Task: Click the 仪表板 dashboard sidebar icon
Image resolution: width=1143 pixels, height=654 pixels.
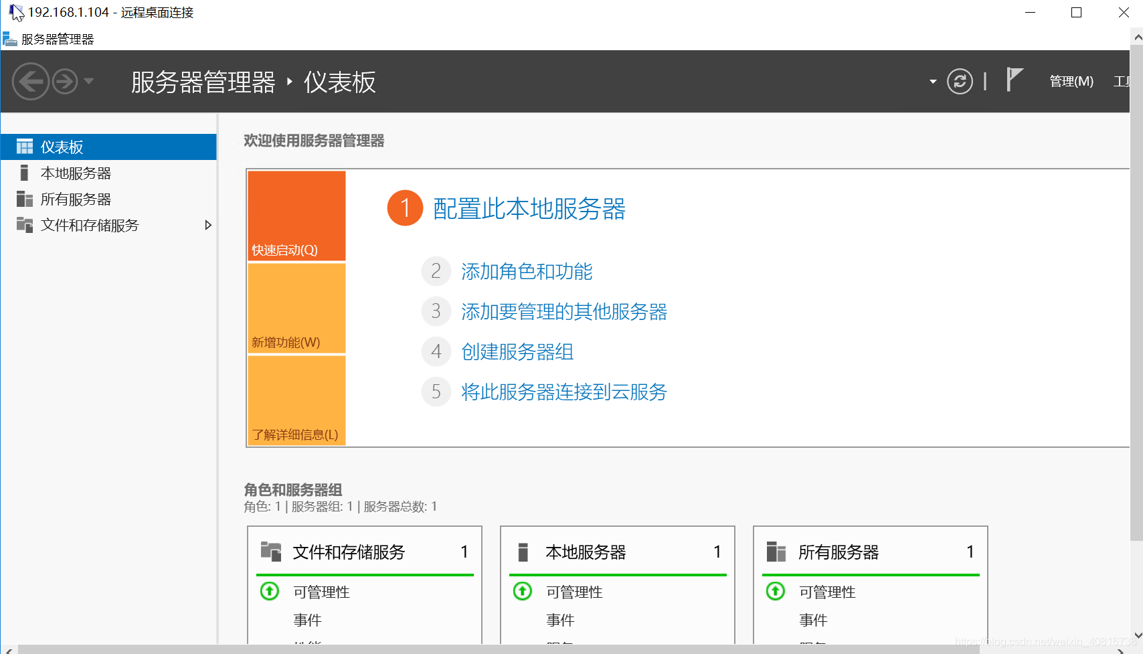Action: click(25, 147)
